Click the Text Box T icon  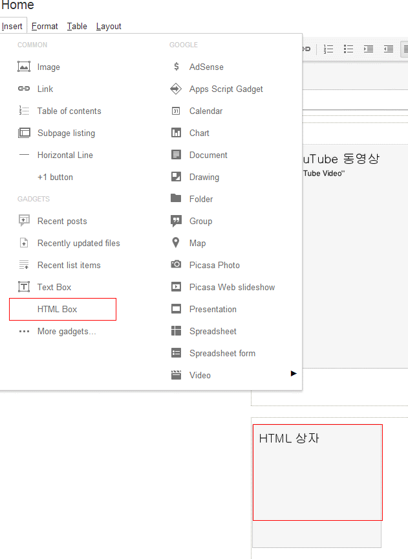point(24,287)
